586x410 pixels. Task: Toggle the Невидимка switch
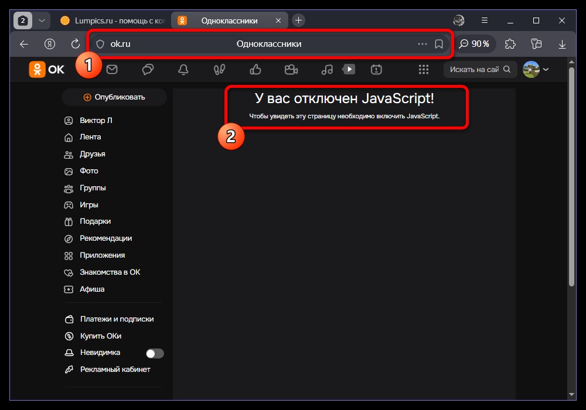pyautogui.click(x=155, y=353)
